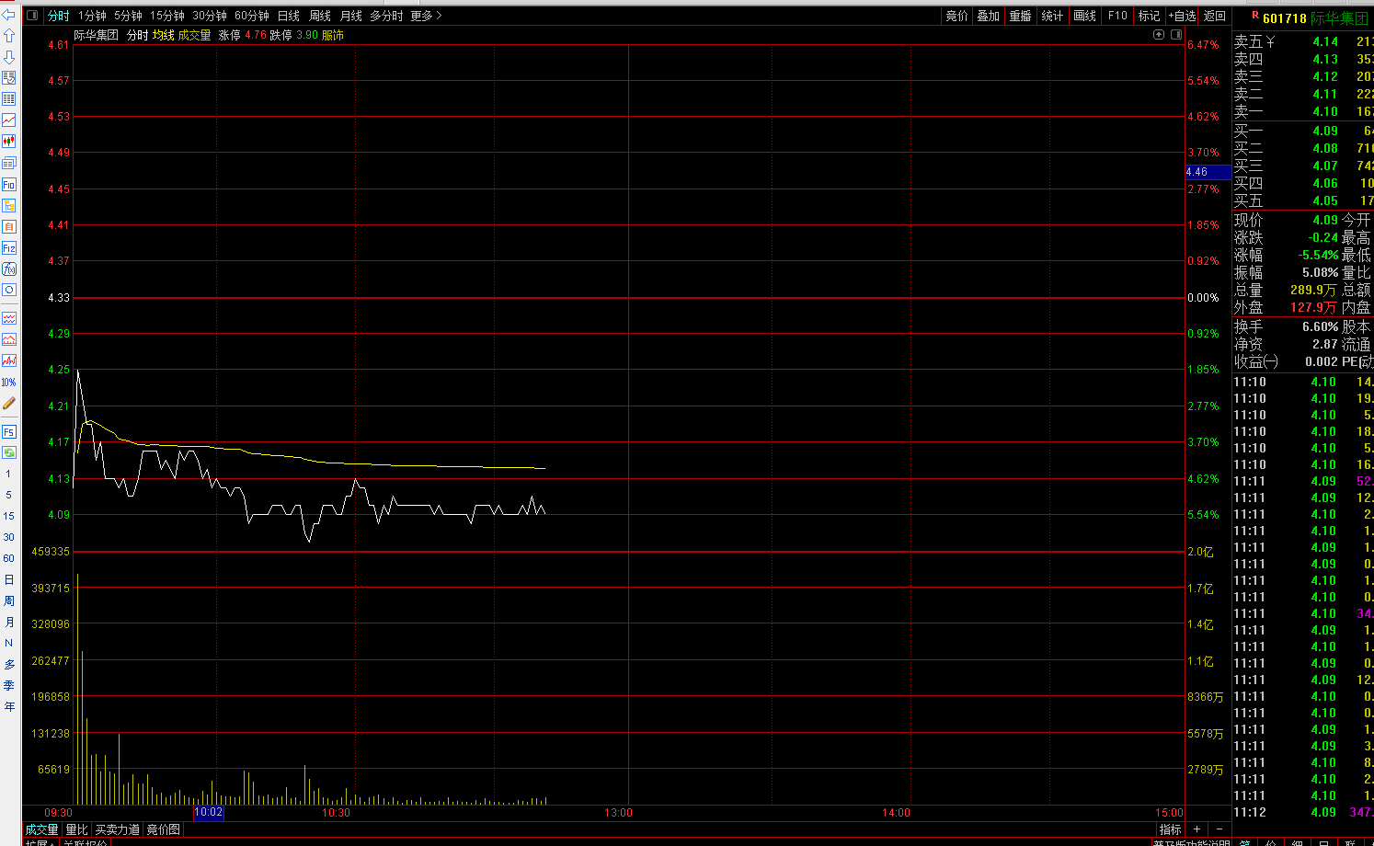
Task: Select the pencil drawing tool in sidebar
Action: pos(8,403)
